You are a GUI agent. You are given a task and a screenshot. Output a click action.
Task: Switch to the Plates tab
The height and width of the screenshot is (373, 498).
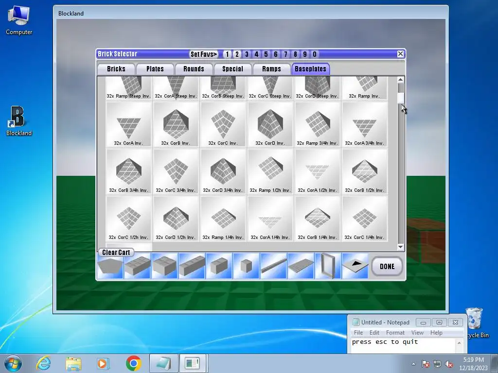[155, 69]
